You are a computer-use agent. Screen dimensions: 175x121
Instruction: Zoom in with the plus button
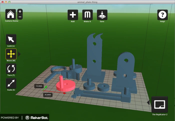pyautogui.click(x=20, y=11)
